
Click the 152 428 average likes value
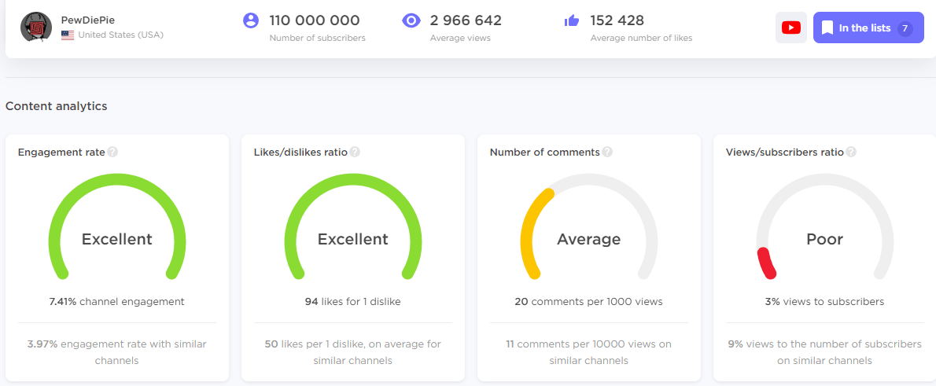pos(617,20)
